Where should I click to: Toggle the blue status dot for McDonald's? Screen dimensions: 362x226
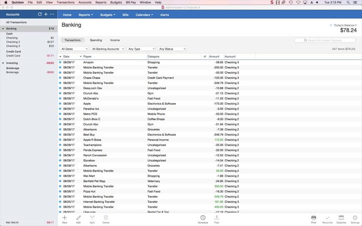60,98
